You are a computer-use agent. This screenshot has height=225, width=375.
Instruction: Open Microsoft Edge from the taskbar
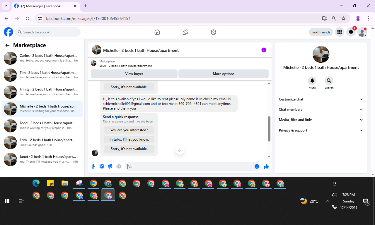click(36, 183)
